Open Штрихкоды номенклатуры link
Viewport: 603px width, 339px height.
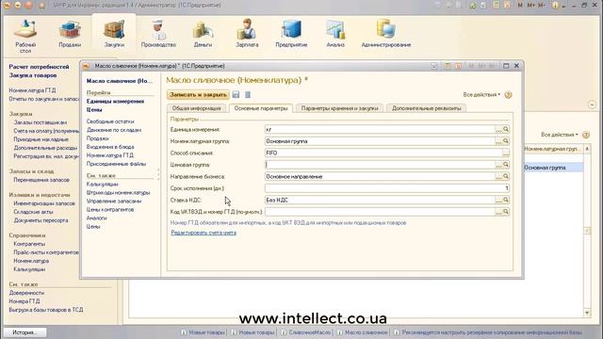pyautogui.click(x=118, y=192)
